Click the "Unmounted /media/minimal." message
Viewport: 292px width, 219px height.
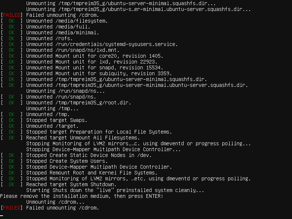62,32
